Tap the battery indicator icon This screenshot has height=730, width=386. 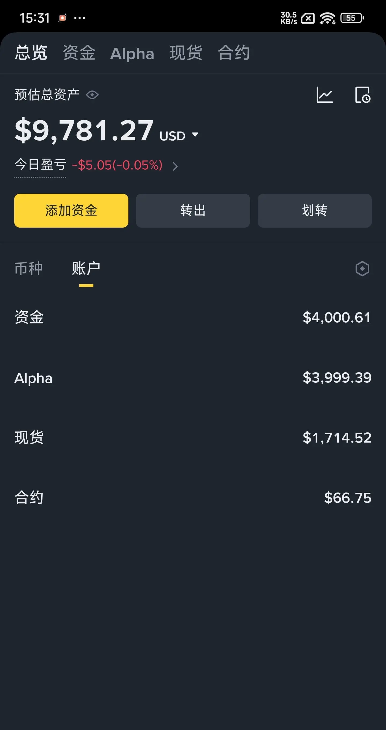pos(352,18)
